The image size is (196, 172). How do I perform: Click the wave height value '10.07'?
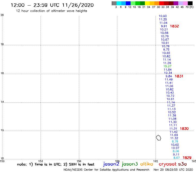point(175,148)
